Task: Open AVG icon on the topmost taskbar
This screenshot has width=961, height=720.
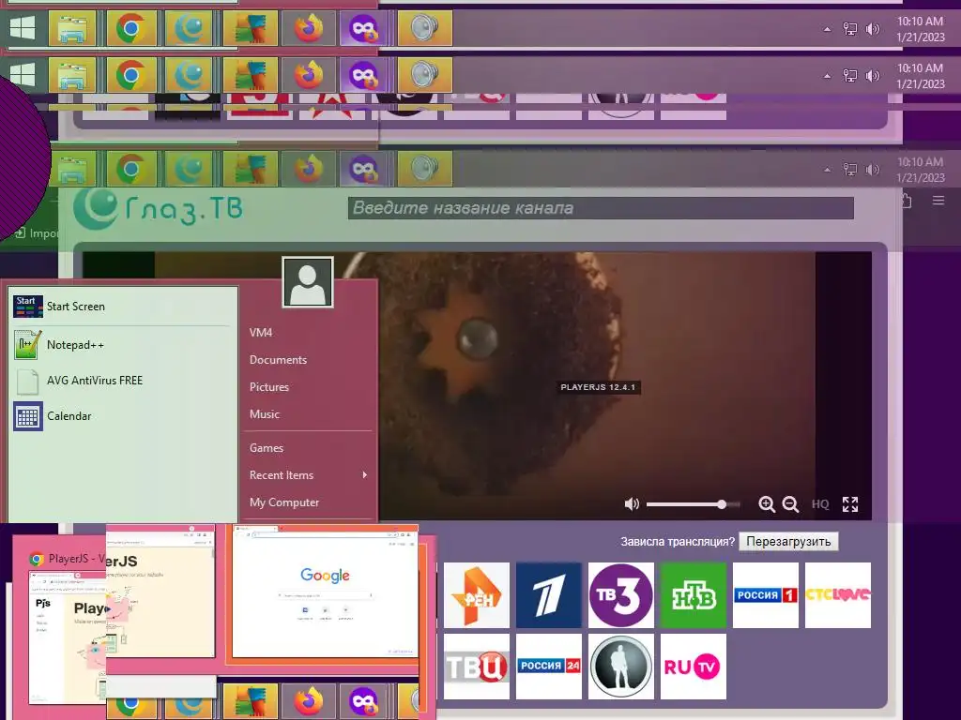Action: coord(250,28)
